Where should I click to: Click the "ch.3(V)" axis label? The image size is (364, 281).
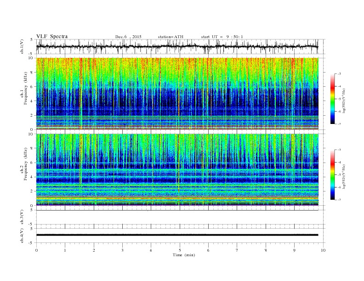click(x=22, y=217)
